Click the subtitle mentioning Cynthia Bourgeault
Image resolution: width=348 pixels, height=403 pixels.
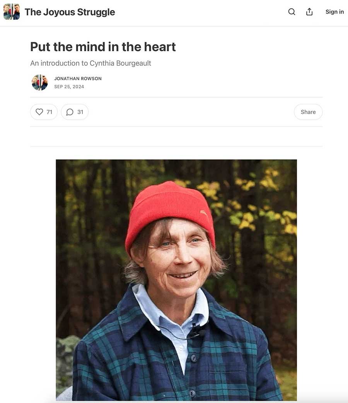[x=90, y=63]
